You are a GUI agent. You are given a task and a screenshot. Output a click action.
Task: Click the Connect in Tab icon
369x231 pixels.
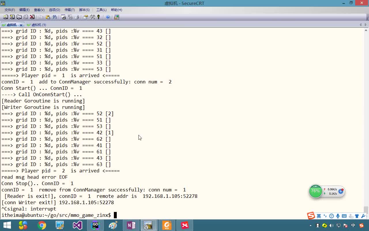point(19,17)
